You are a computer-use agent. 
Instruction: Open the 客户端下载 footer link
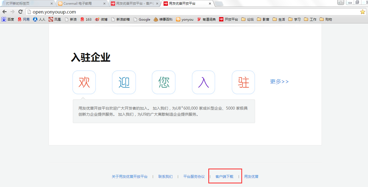[x=224, y=177]
